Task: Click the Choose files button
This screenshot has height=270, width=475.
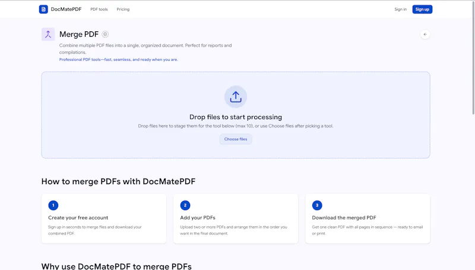Action: click(236, 139)
